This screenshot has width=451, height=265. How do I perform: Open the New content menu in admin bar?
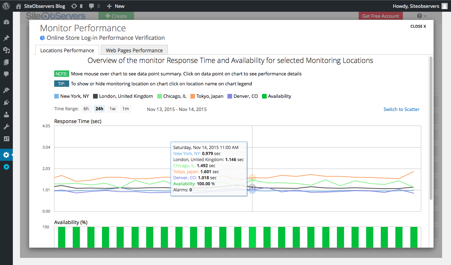point(116,6)
